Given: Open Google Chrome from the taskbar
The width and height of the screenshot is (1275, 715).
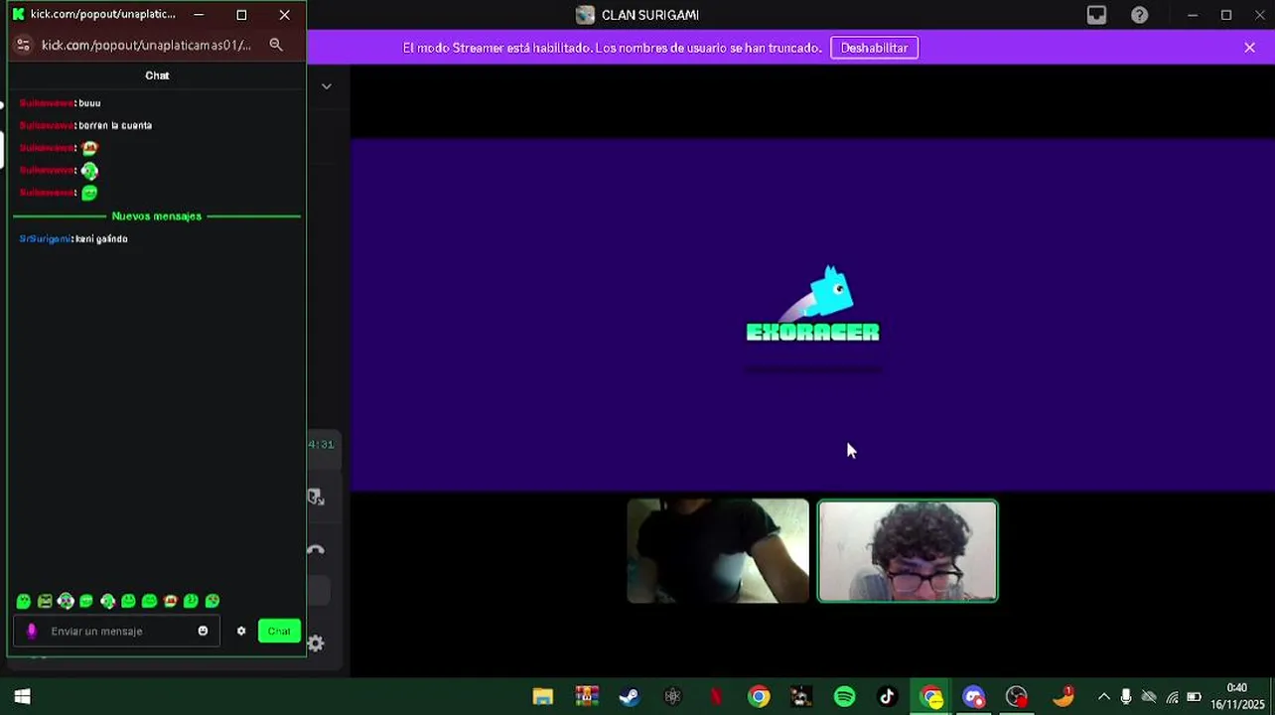Looking at the screenshot, I should 759,696.
